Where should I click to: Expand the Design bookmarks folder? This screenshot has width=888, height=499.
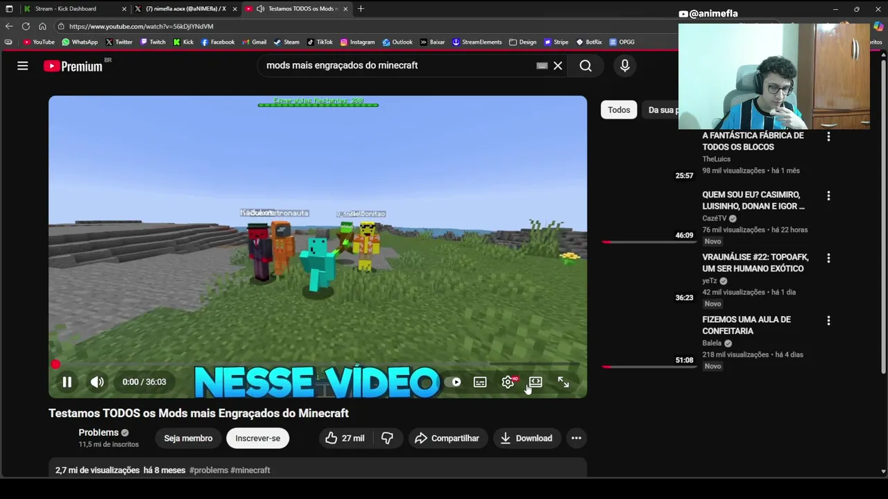(x=522, y=42)
